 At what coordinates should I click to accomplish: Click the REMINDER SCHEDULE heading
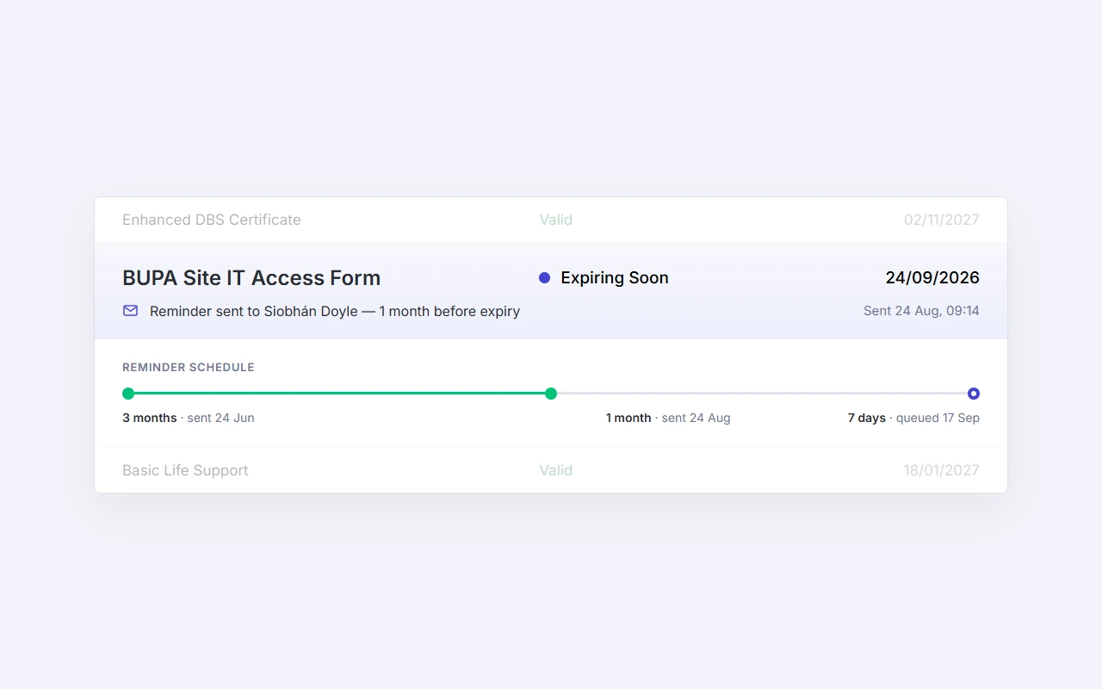pyautogui.click(x=189, y=367)
